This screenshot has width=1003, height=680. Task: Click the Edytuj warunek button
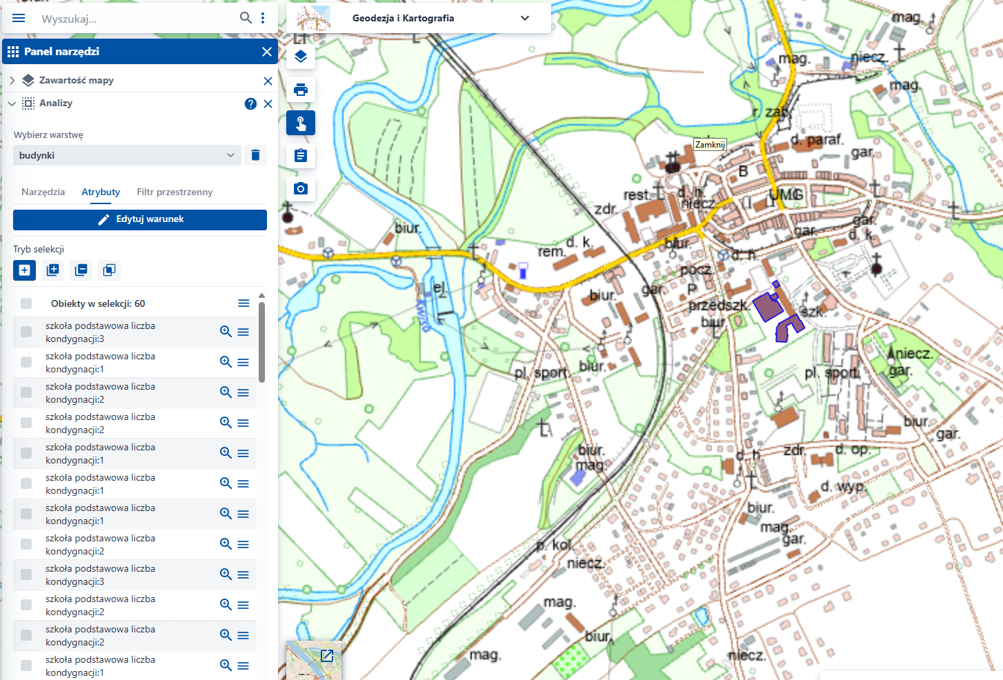tap(140, 219)
